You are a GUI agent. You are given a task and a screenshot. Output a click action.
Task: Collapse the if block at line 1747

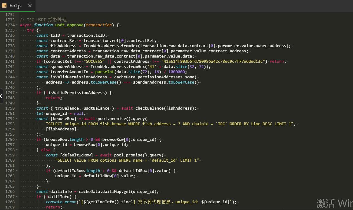16,93
